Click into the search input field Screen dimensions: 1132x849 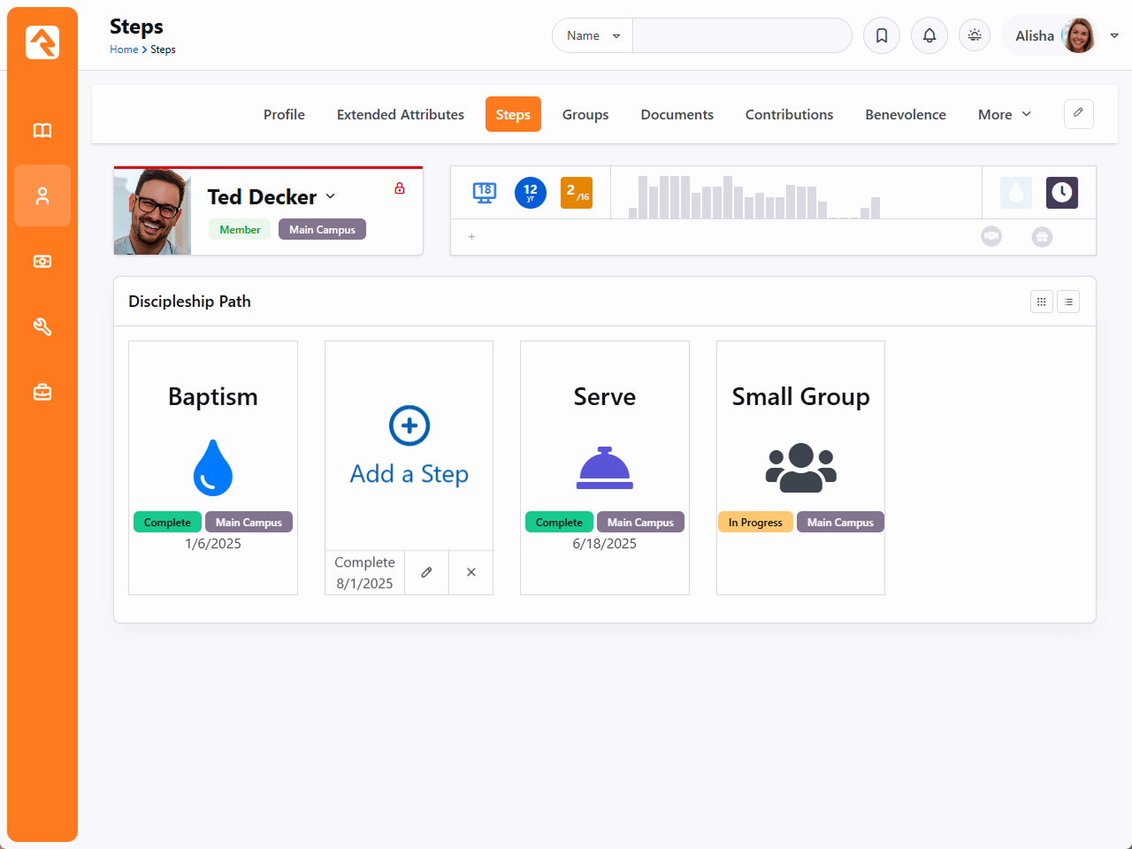[x=741, y=35]
